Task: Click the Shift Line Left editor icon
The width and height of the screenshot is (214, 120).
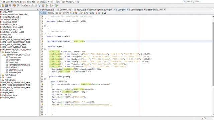Action: coord(90,13)
